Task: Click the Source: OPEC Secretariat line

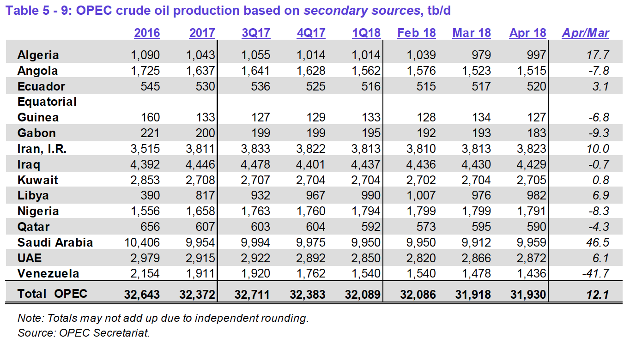Action: pos(84,332)
